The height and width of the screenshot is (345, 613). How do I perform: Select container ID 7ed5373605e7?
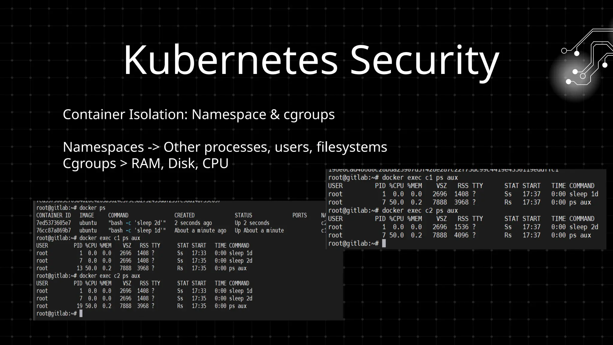click(54, 223)
